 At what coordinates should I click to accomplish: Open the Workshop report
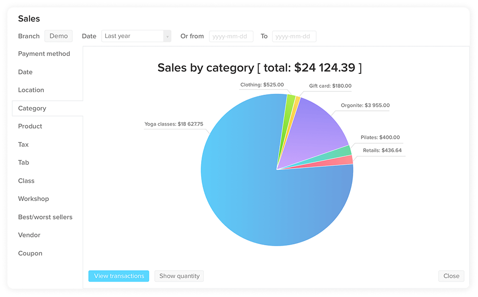33,199
